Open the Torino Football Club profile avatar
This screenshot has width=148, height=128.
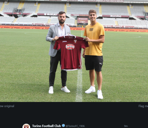[x=26, y=126]
